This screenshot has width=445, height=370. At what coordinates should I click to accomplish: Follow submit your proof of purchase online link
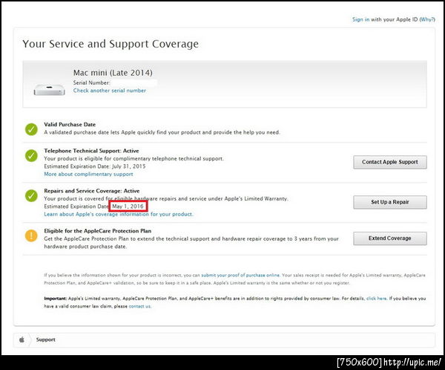(x=240, y=275)
